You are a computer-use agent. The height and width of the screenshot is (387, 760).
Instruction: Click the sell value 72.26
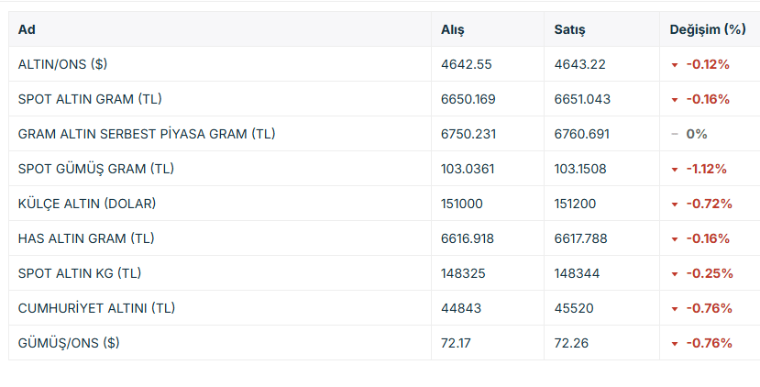pyautogui.click(x=571, y=343)
